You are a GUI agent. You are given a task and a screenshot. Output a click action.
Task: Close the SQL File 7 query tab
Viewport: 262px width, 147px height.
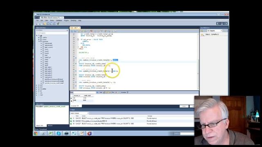[79, 28]
